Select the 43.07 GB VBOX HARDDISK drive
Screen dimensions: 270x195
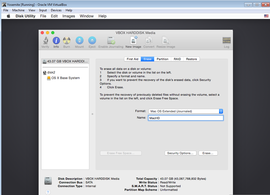pos(65,61)
